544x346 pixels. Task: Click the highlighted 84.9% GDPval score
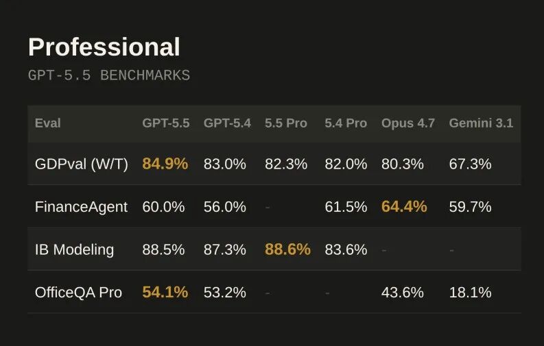point(165,164)
